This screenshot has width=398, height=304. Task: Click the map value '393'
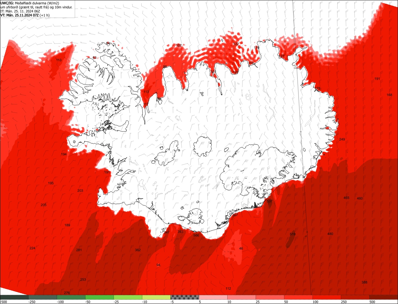180,232
